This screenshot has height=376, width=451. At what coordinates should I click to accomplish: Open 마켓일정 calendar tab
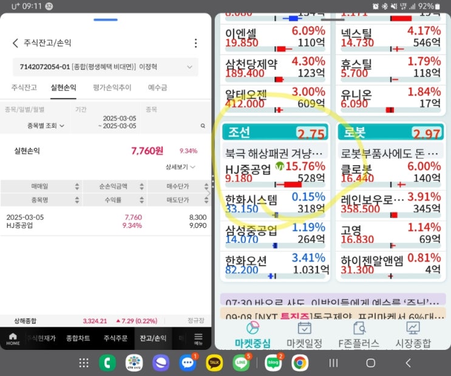(x=304, y=335)
